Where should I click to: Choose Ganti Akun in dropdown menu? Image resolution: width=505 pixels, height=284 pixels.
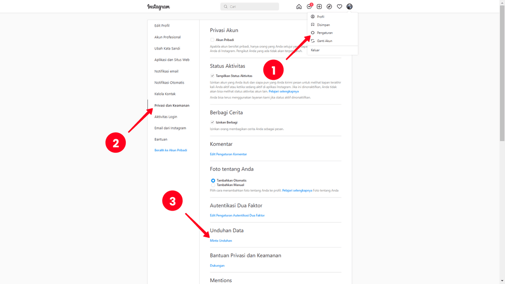[x=325, y=41]
